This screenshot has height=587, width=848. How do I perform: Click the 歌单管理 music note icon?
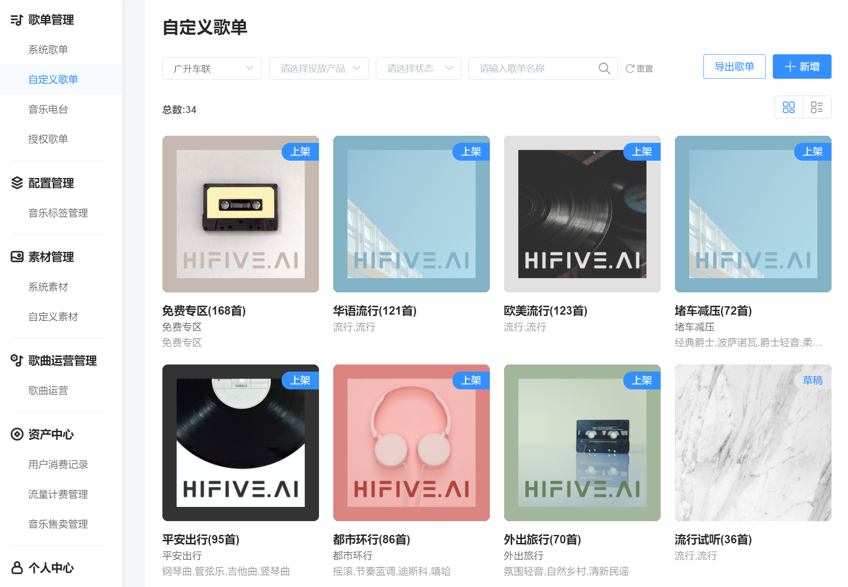pyautogui.click(x=16, y=20)
